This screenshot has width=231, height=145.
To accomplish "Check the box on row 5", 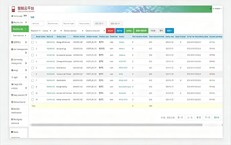I will [33, 68].
